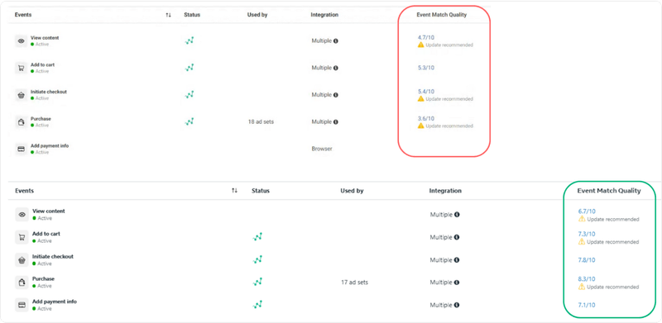Click info icon beside Multiple, View content row, lower table
This screenshot has height=323, width=662.
[x=457, y=215]
